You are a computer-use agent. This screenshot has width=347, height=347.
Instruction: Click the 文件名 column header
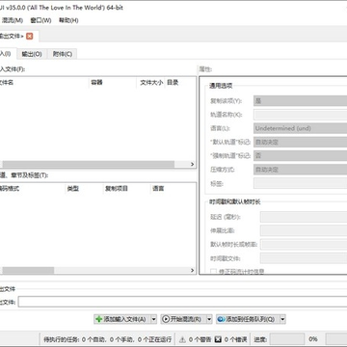[44, 83]
